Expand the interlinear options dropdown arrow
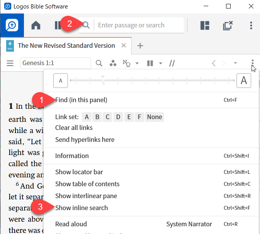 pos(137,63)
